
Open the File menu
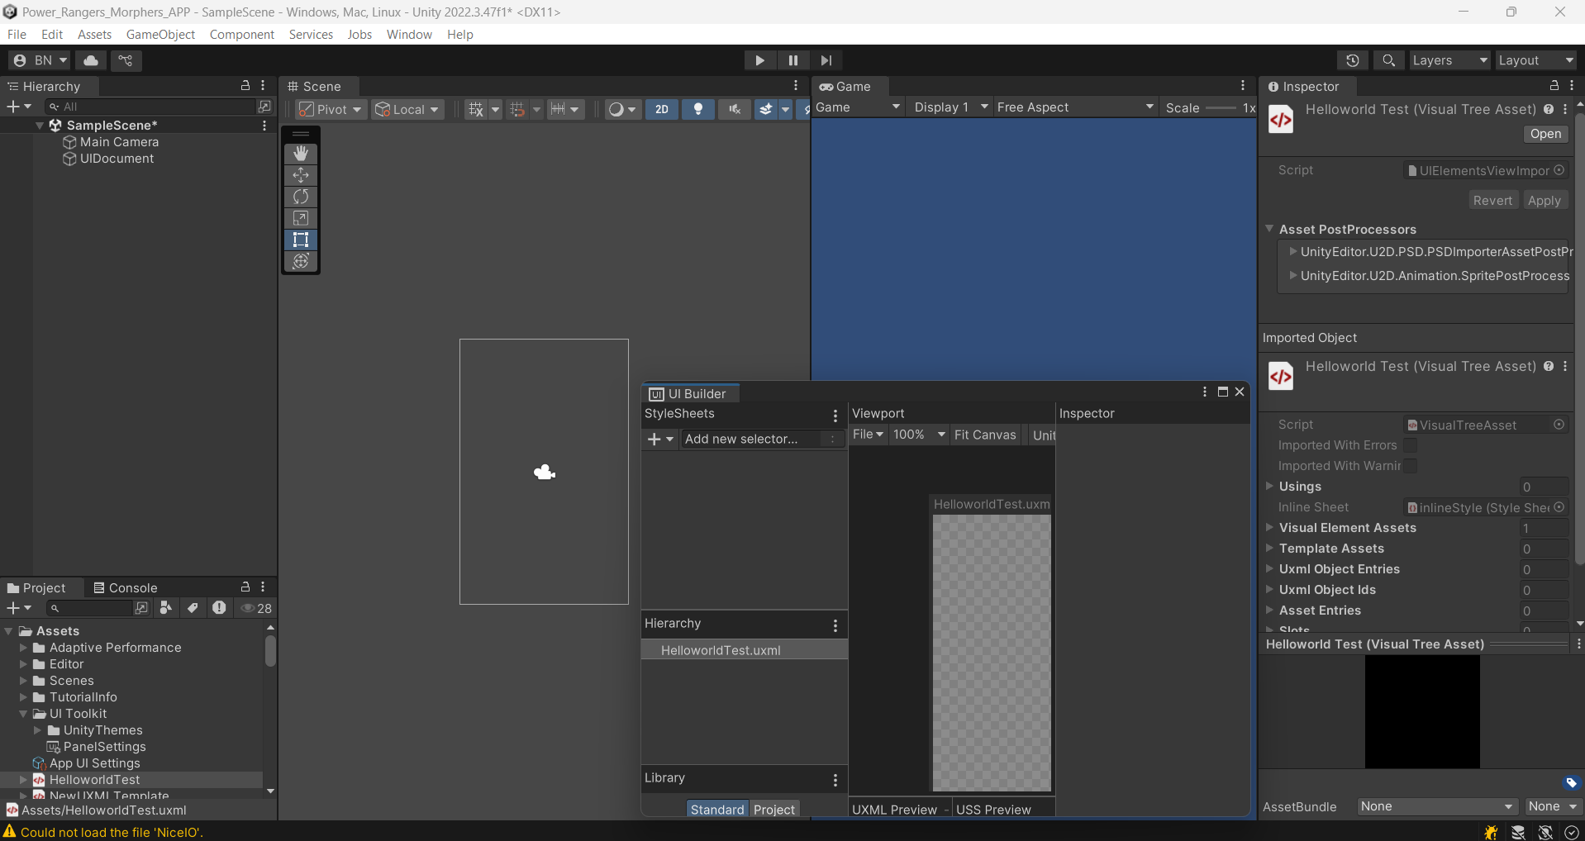click(x=17, y=34)
